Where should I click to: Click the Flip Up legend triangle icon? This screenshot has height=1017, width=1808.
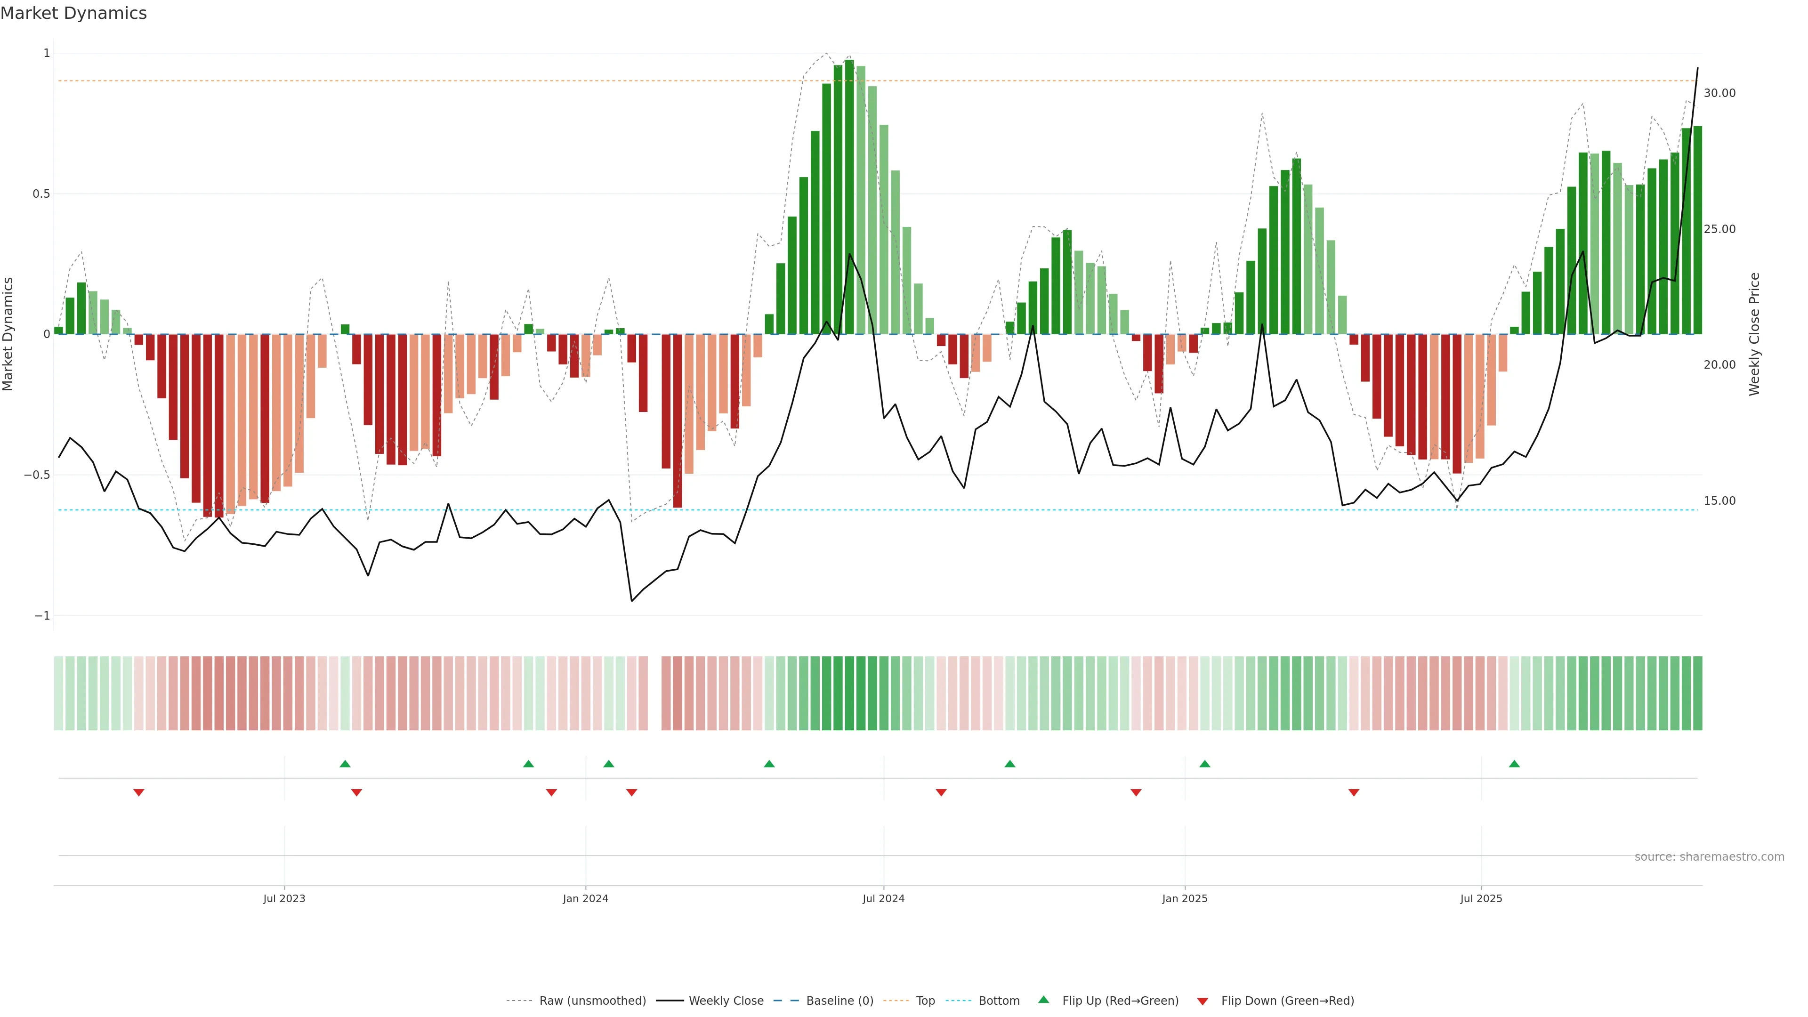click(1044, 1000)
